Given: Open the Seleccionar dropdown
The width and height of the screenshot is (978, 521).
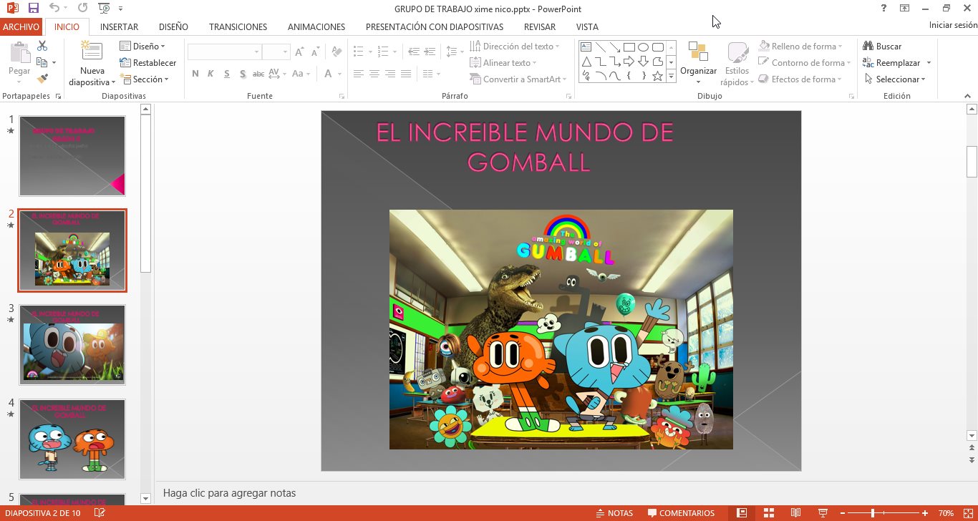Looking at the screenshot, I should (895, 79).
